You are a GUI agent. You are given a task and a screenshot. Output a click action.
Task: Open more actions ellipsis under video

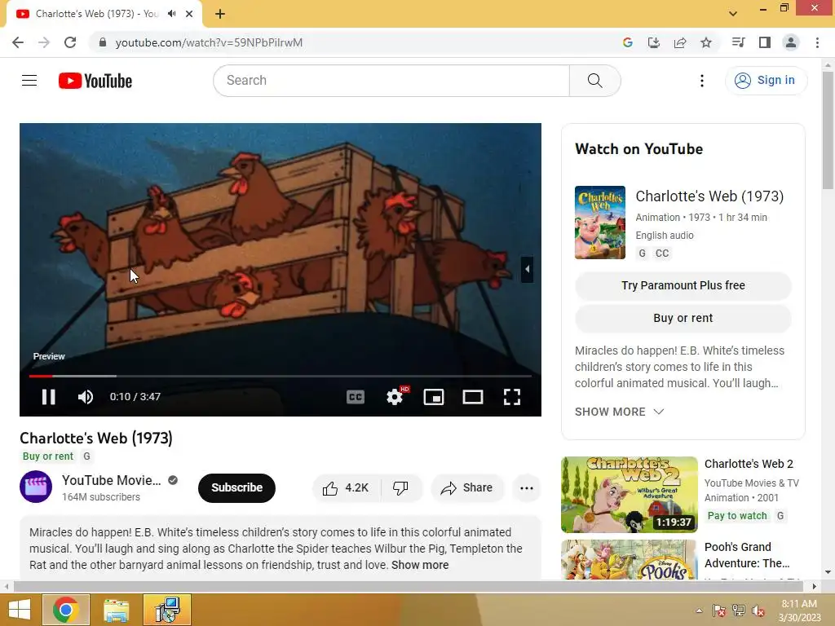(x=526, y=487)
